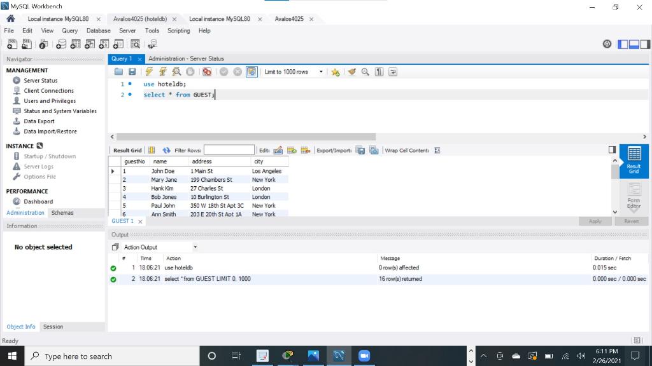Execute the query with the lightning bolt icon
Viewport: 652px width, 366px height.
tap(148, 72)
